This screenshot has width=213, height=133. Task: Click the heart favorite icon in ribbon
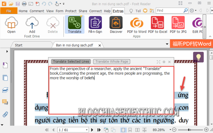point(145,11)
